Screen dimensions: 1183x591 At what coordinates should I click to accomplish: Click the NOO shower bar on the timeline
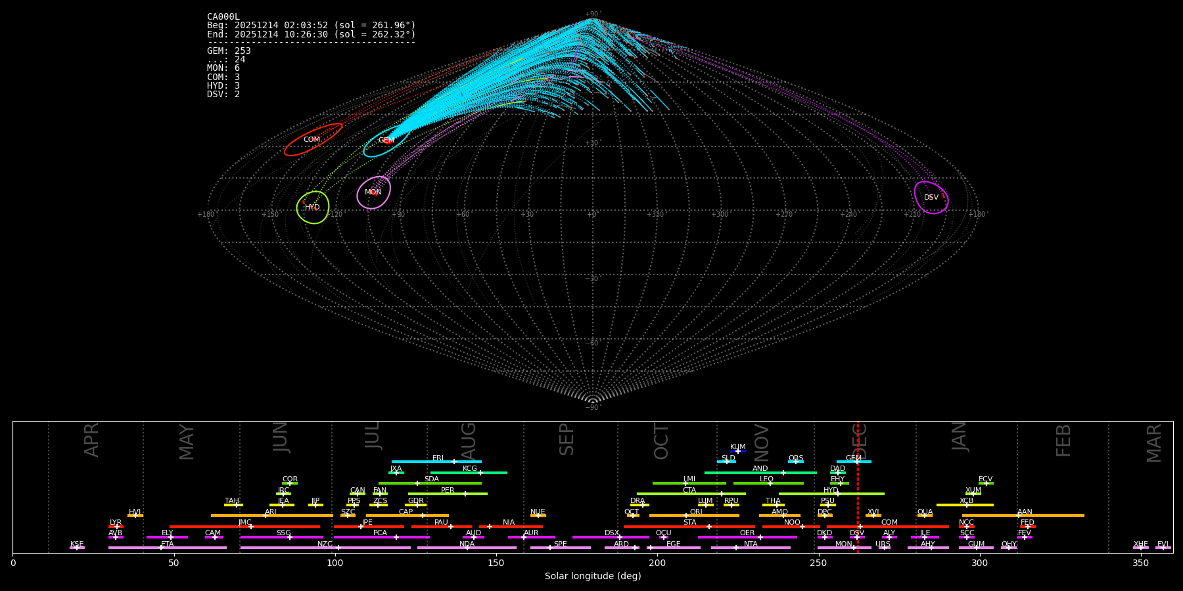click(x=791, y=526)
